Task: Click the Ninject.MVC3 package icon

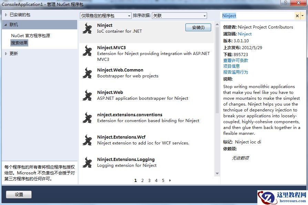Action: coord(88,51)
